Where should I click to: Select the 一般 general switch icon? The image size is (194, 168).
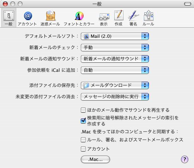pos(9,18)
